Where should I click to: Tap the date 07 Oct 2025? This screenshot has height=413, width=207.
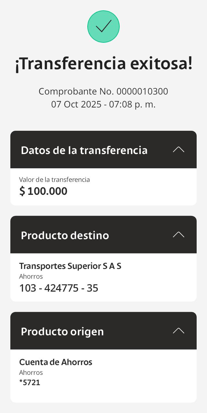[76, 104]
